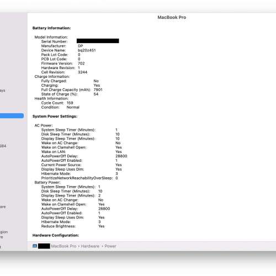
Task: Click Display Sleep Uses Dim under AC Power
Action: point(62,169)
